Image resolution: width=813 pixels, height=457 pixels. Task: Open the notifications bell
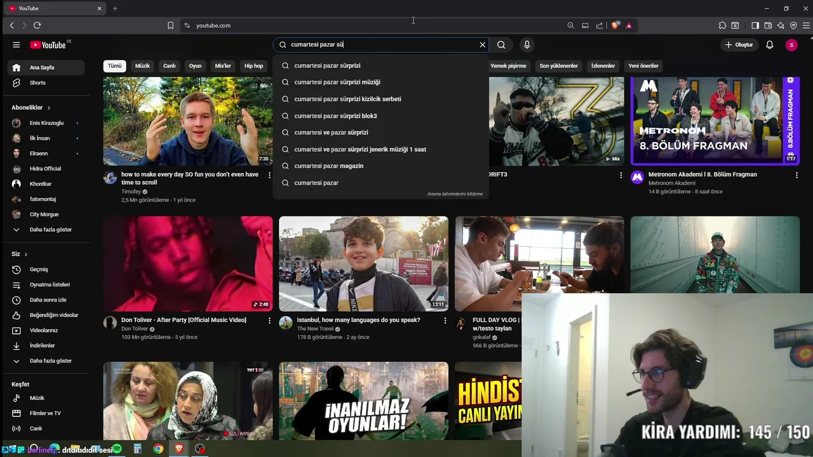(x=769, y=45)
